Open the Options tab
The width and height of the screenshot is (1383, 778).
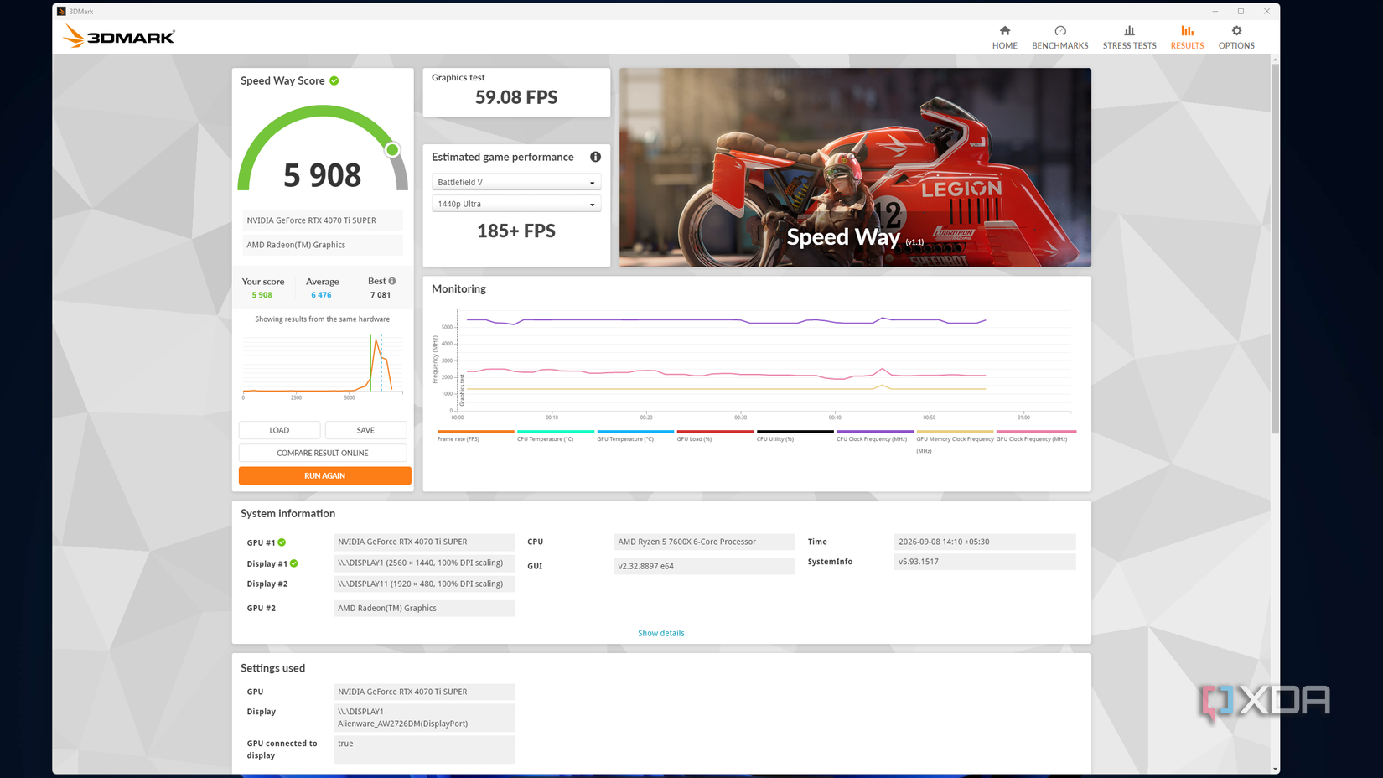click(x=1236, y=38)
